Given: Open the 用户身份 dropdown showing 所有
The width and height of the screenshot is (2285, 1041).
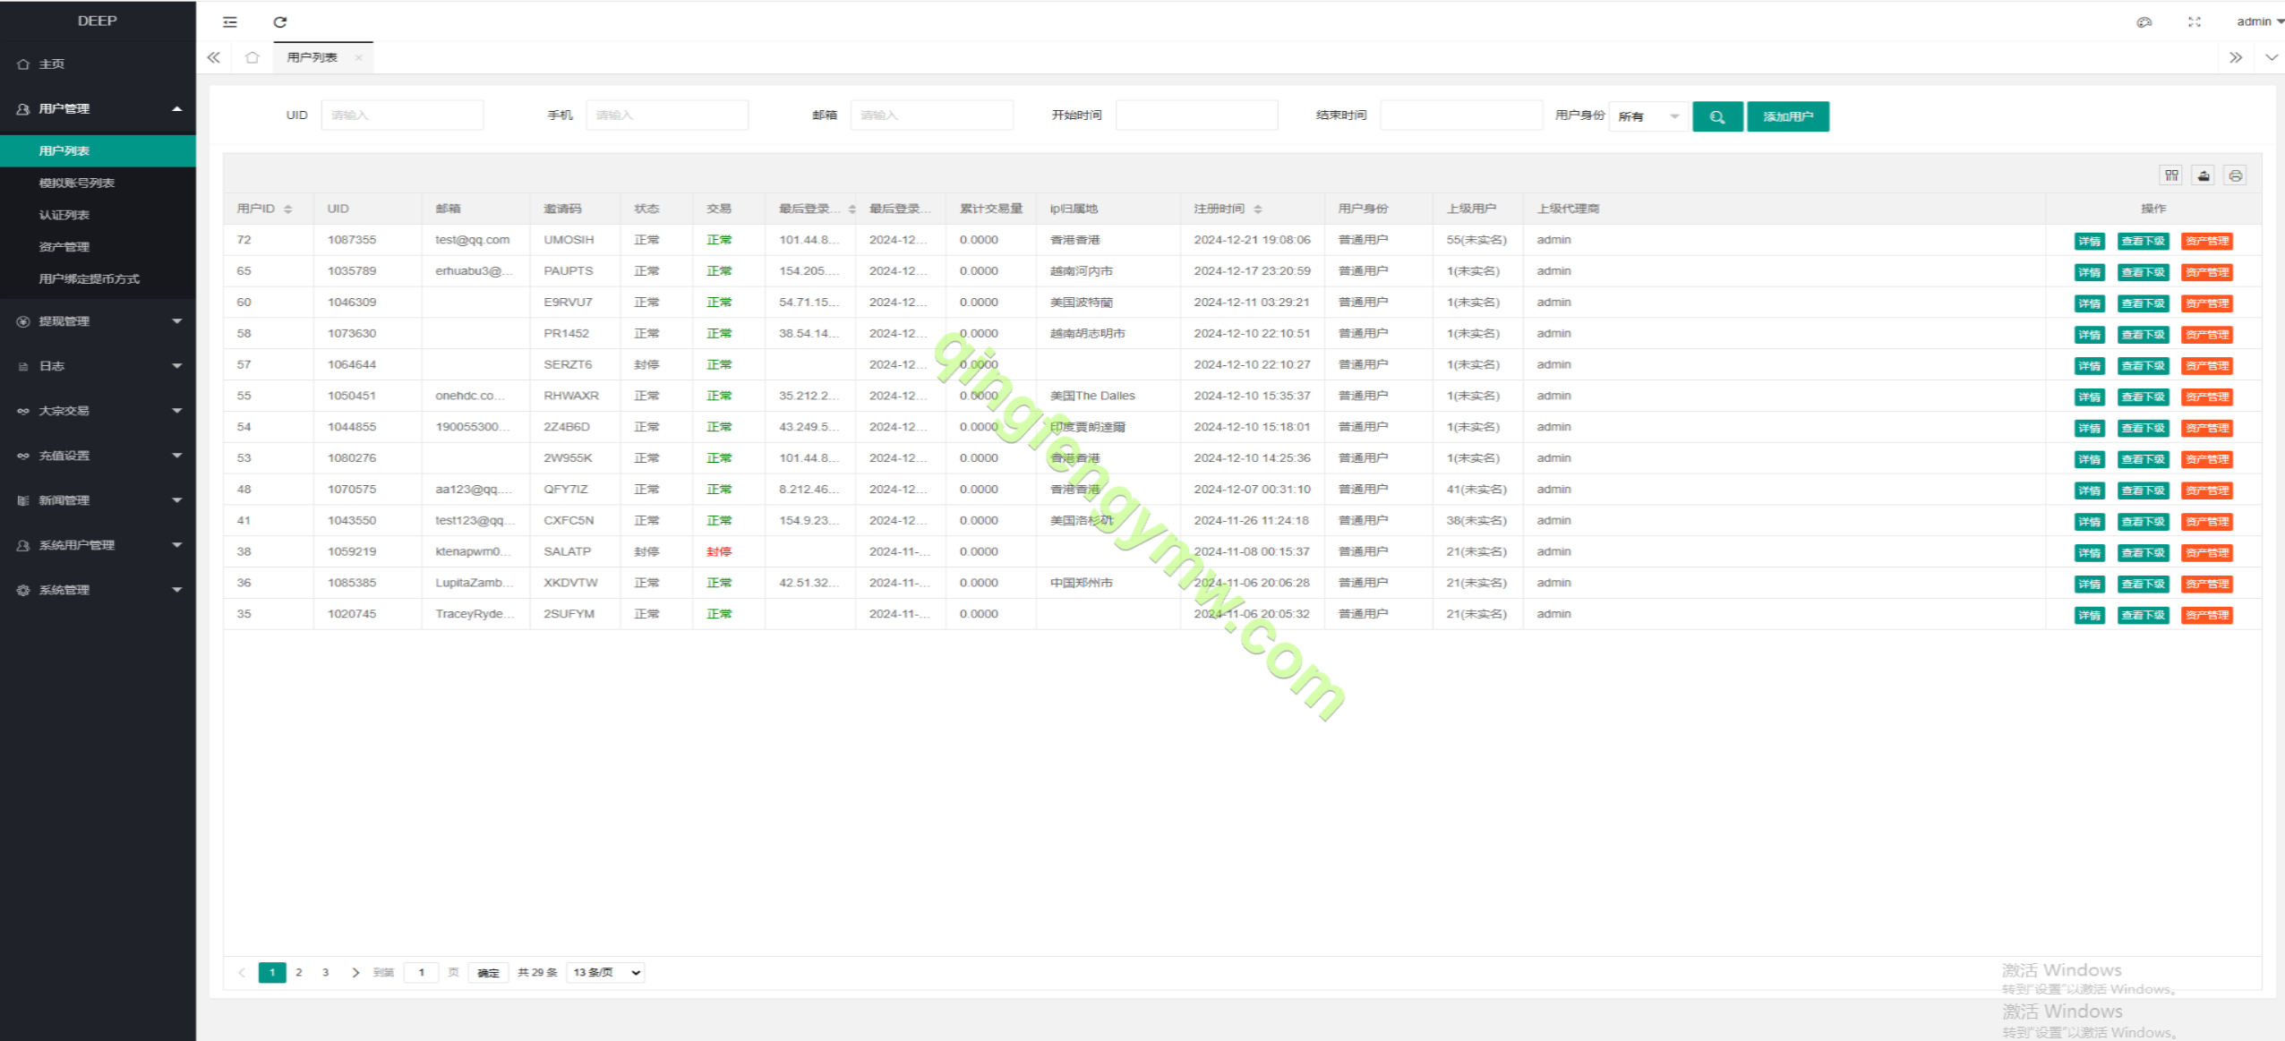Looking at the screenshot, I should pos(1647,116).
